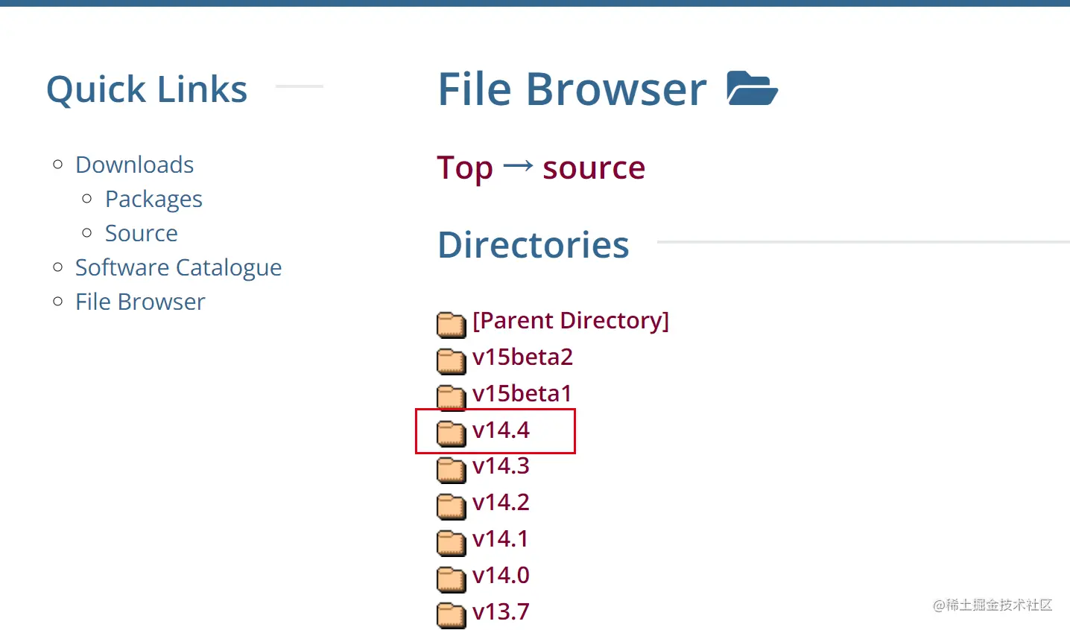
Task: Open Downloads in Quick Links
Action: tap(135, 165)
